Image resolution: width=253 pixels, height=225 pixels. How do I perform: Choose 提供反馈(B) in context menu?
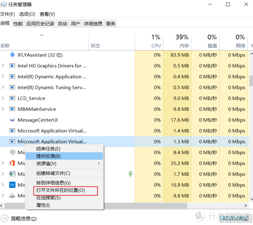(x=64, y=156)
